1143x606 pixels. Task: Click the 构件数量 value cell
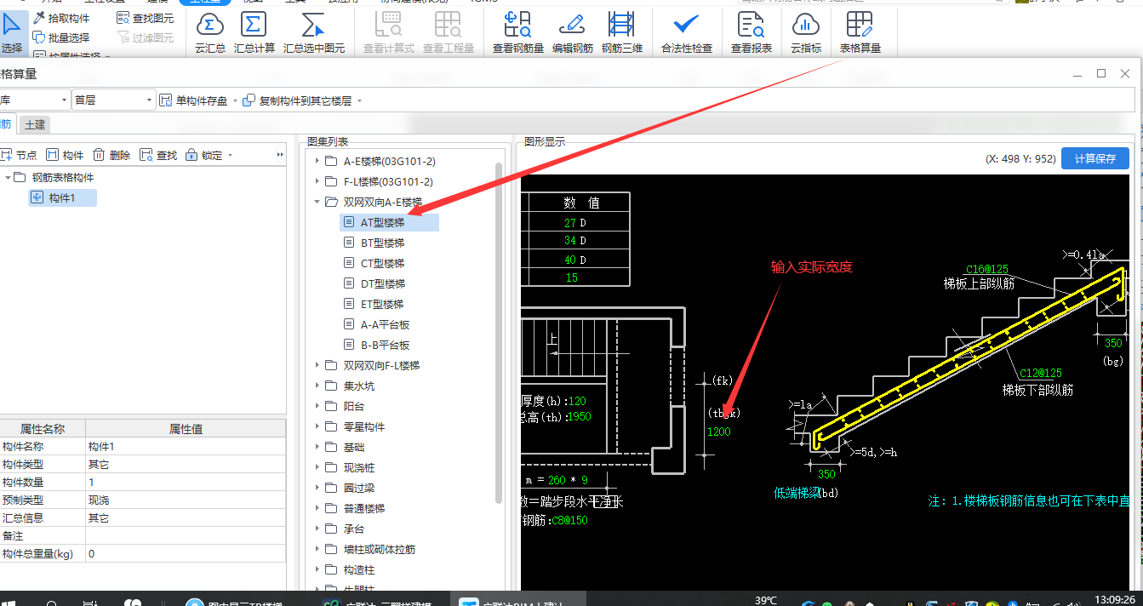[186, 482]
